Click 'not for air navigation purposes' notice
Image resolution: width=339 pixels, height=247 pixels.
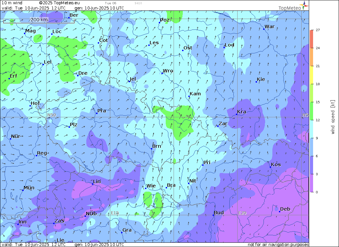click(x=278, y=245)
